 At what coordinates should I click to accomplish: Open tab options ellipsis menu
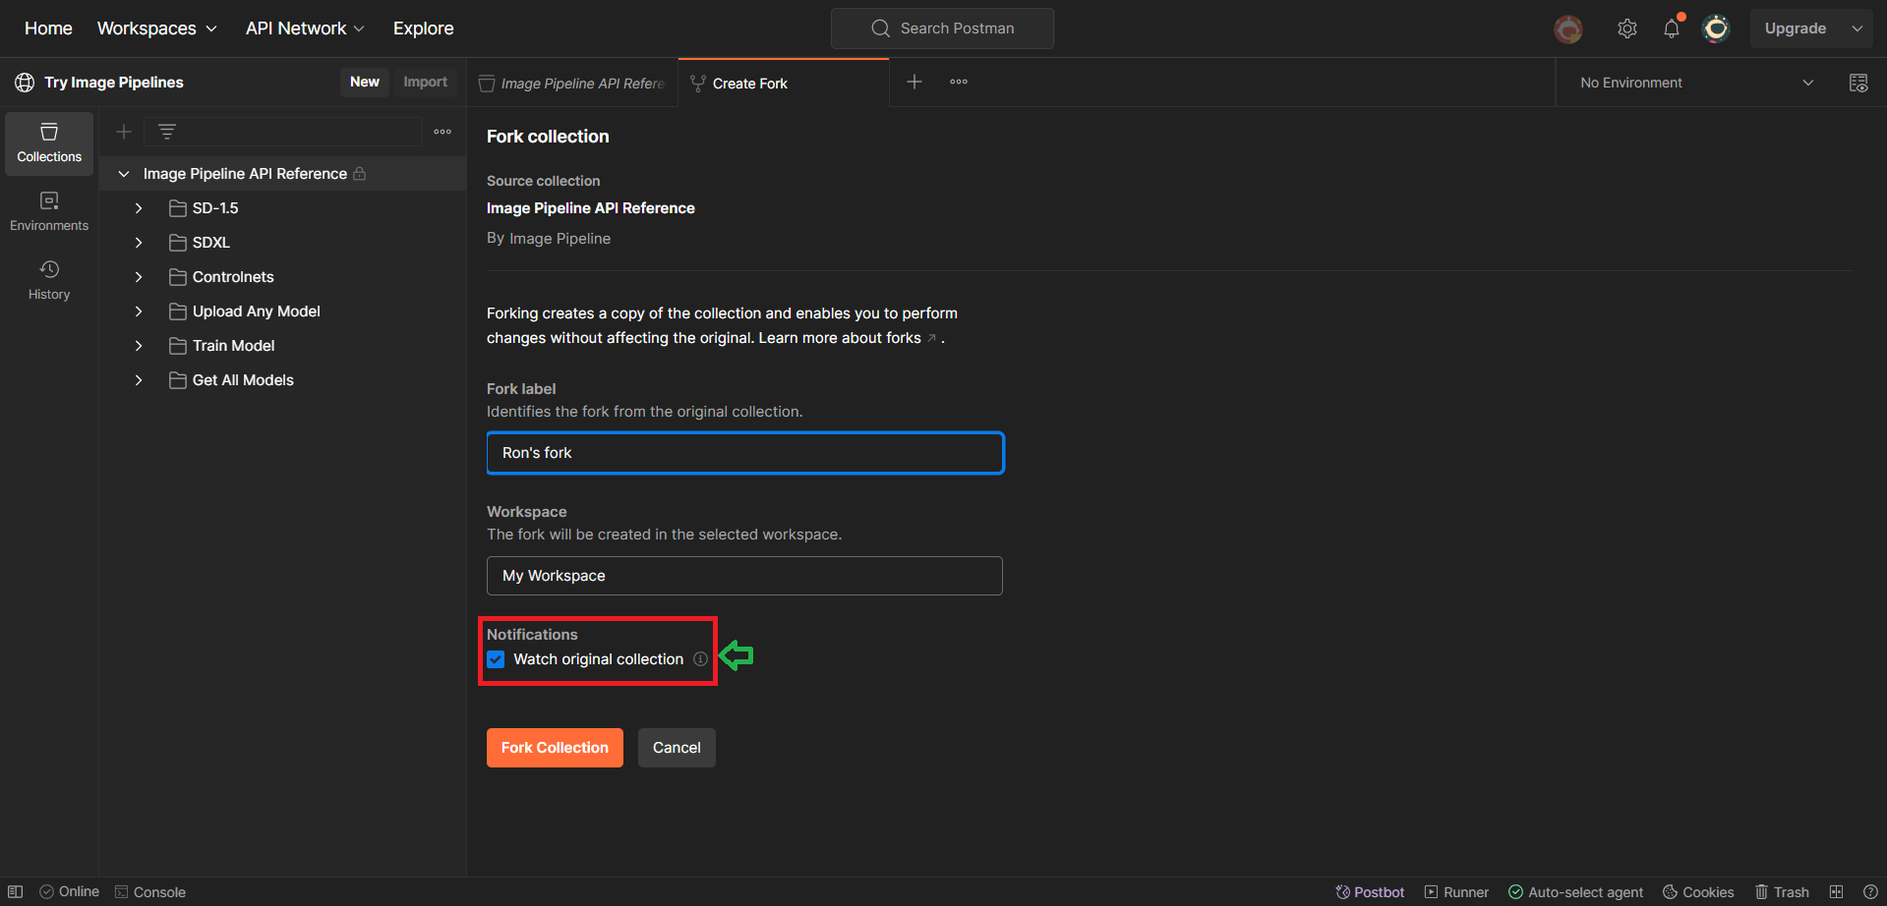[x=959, y=82]
